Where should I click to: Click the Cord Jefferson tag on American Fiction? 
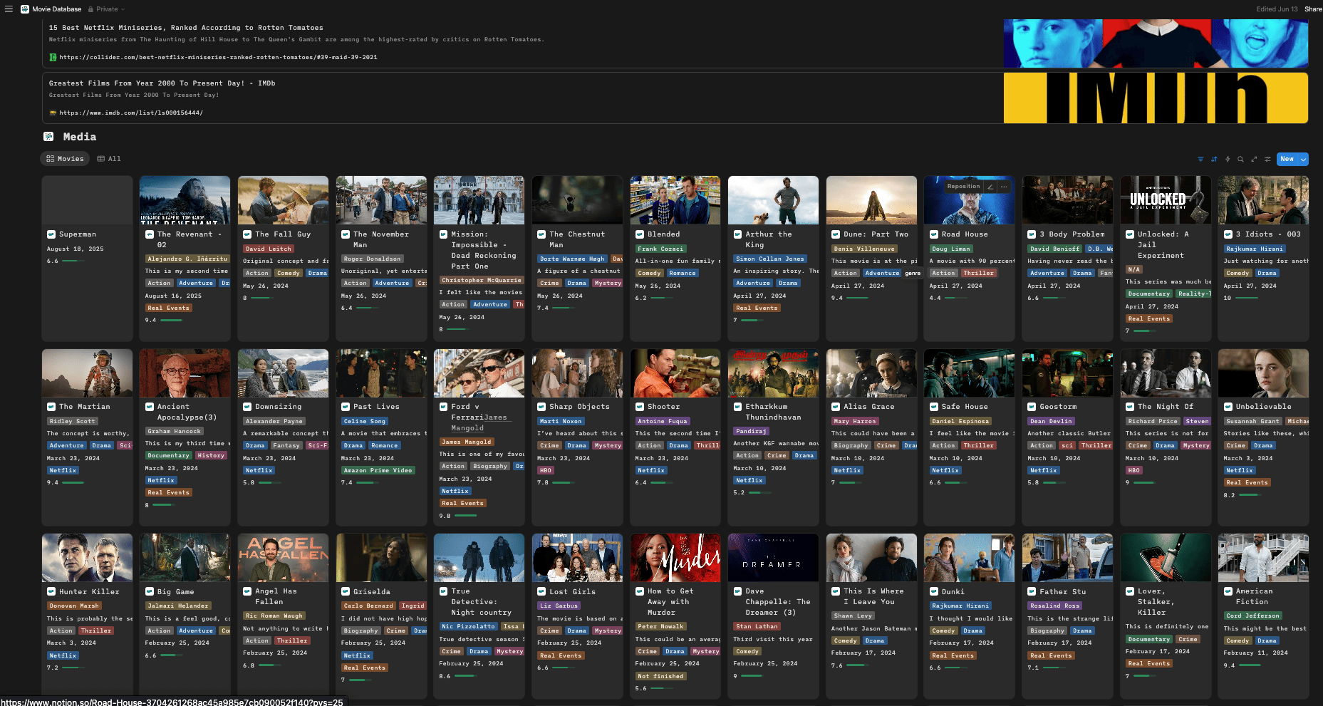pos(1253,616)
